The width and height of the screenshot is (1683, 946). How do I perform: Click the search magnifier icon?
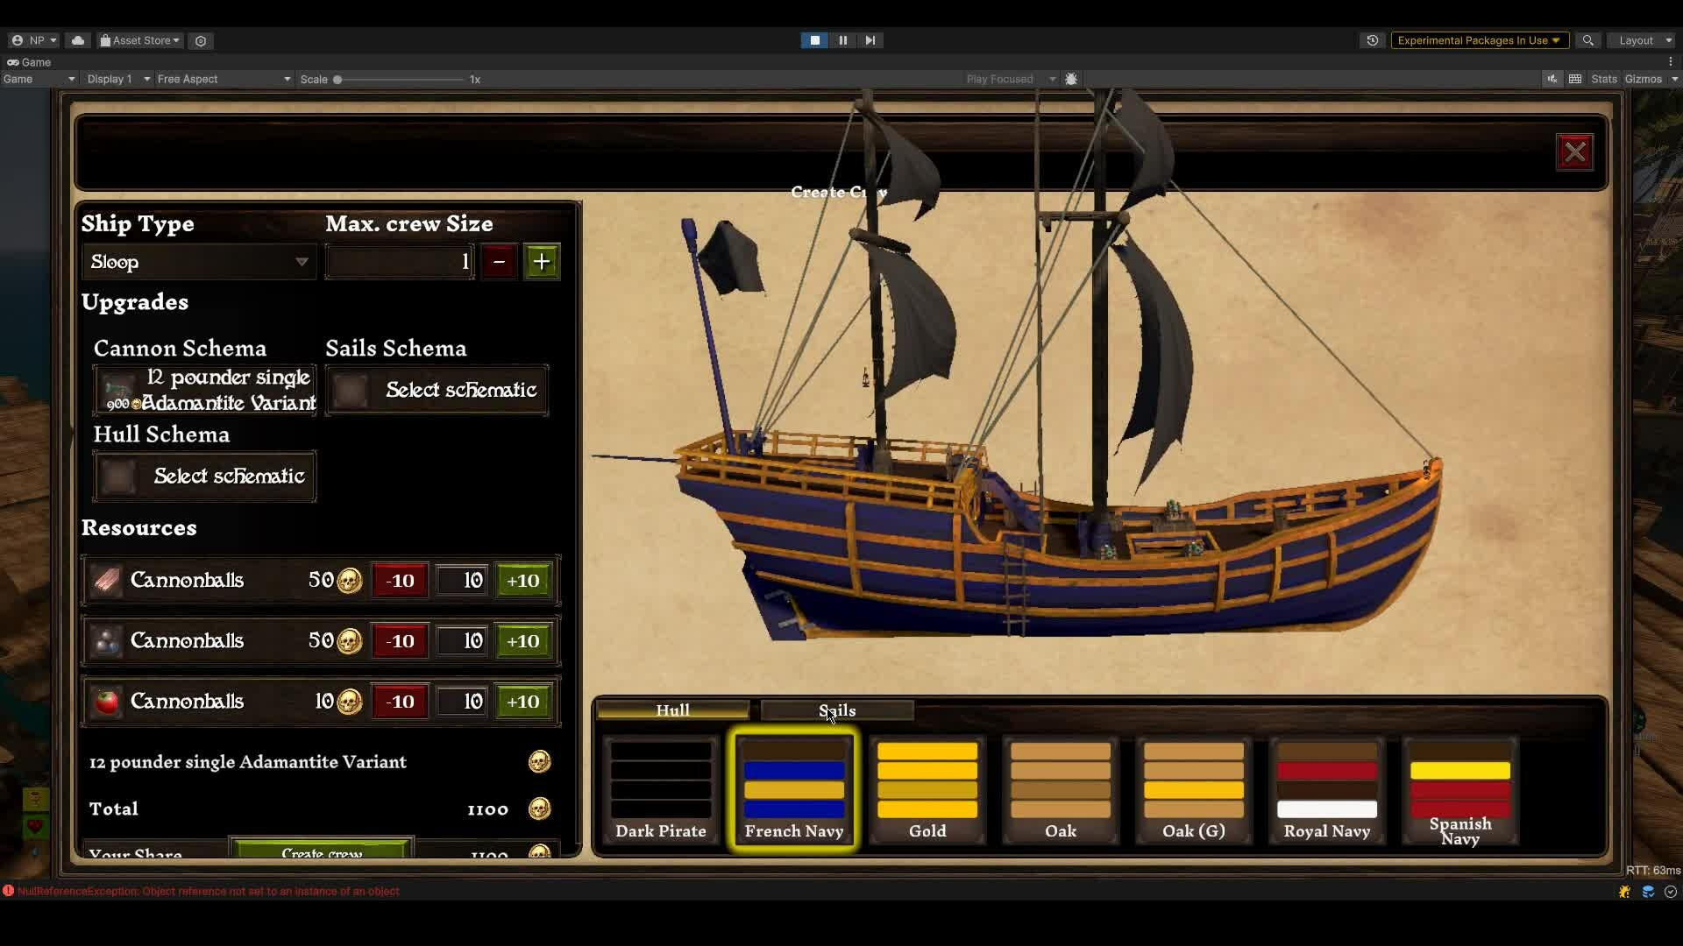pyautogui.click(x=1587, y=40)
